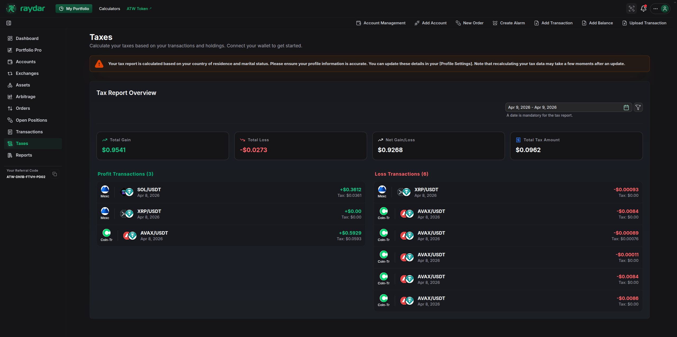Select the Total Tax Amount card
Screen dimensions: 677x337
pyautogui.click(x=576, y=146)
